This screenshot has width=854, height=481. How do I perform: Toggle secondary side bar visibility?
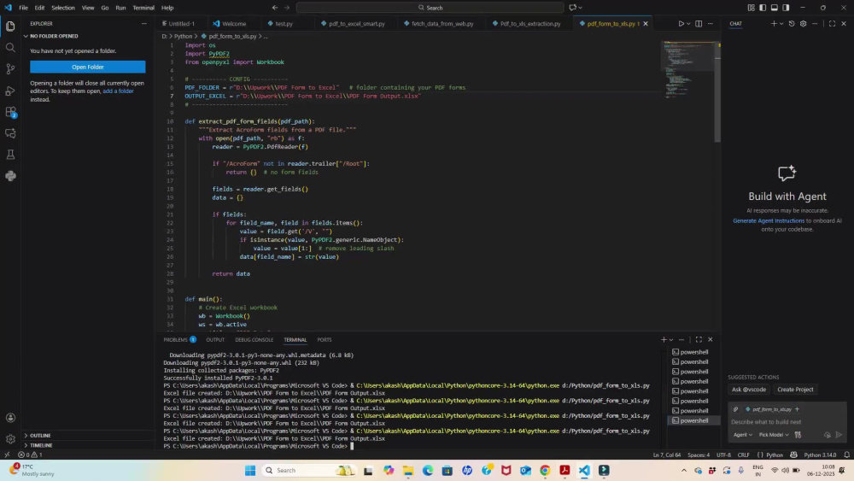pyautogui.click(x=786, y=8)
